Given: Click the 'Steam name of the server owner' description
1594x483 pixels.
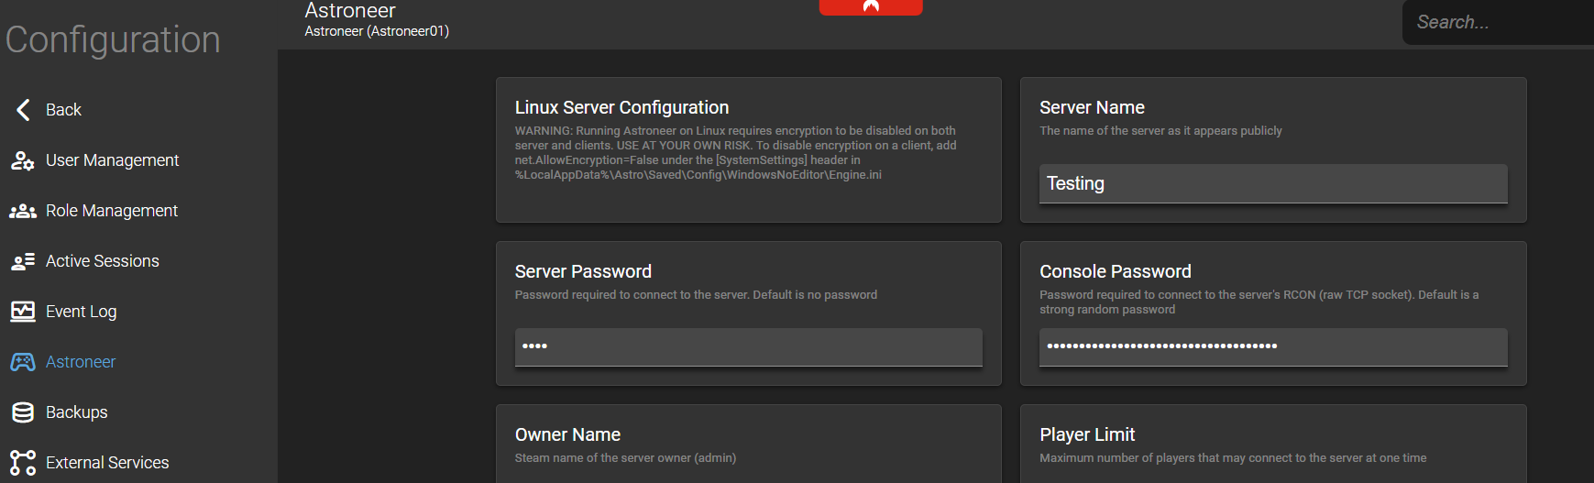Looking at the screenshot, I should pos(625,458).
